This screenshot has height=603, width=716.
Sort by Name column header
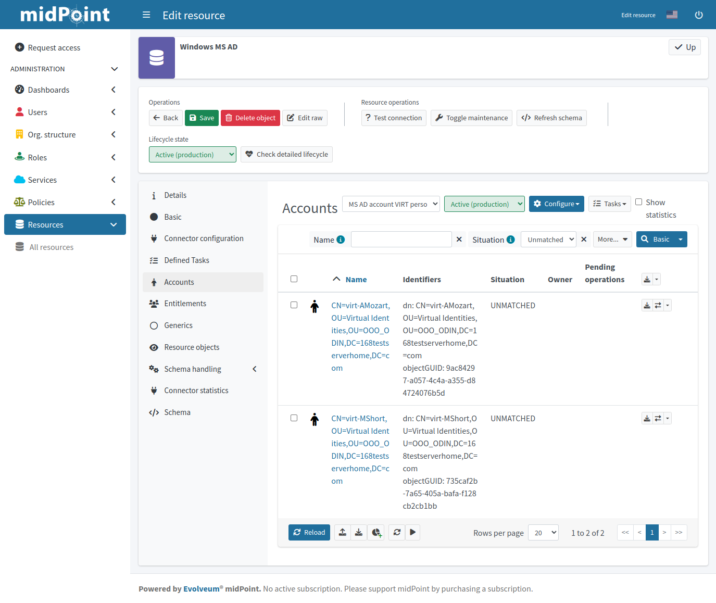(x=356, y=280)
